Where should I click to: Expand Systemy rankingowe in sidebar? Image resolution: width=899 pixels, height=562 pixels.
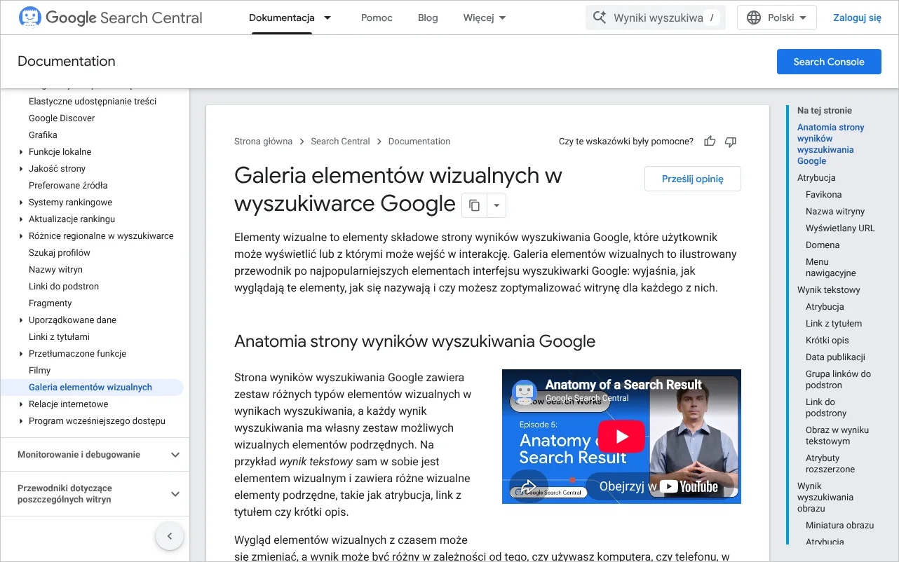[x=21, y=203]
